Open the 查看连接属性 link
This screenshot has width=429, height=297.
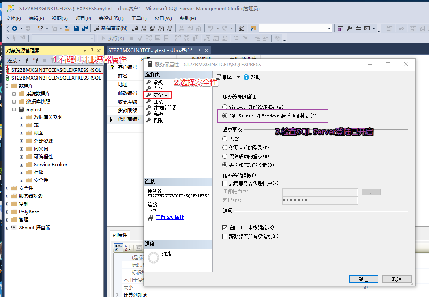tap(170, 217)
